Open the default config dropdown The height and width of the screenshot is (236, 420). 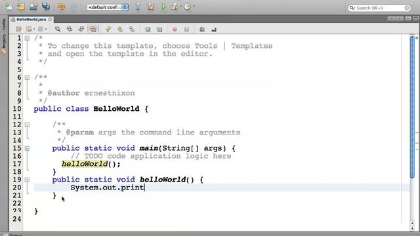point(108,7)
